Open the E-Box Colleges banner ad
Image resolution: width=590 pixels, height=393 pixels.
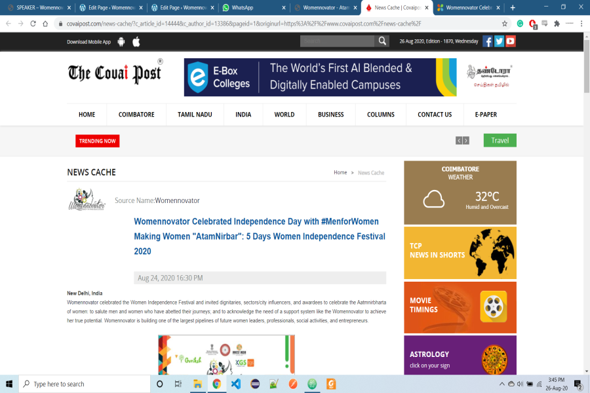pos(320,77)
